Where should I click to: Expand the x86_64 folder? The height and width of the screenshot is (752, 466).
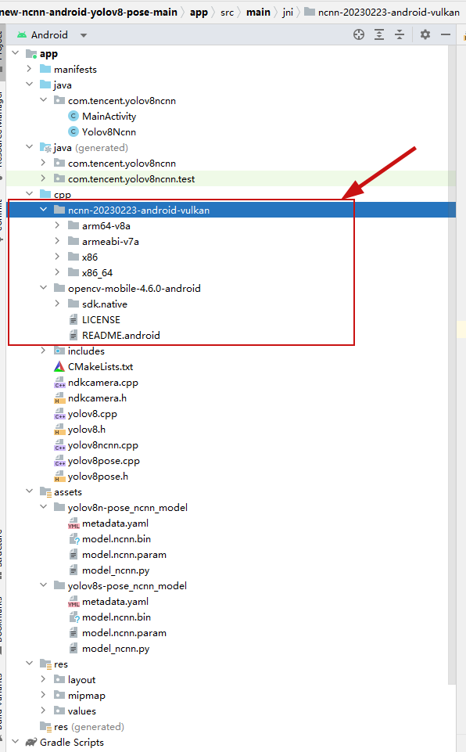pos(58,272)
